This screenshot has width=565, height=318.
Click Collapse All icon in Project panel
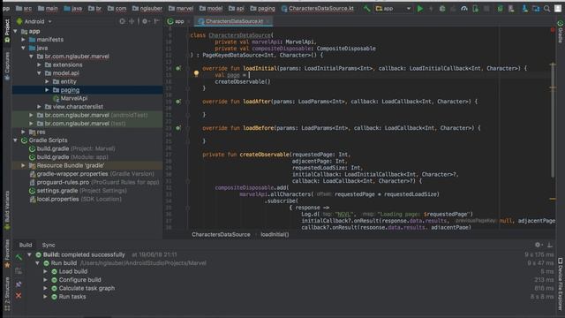[132, 21]
